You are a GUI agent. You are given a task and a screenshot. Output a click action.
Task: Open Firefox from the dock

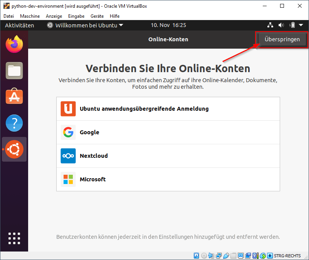pyautogui.click(x=14, y=44)
